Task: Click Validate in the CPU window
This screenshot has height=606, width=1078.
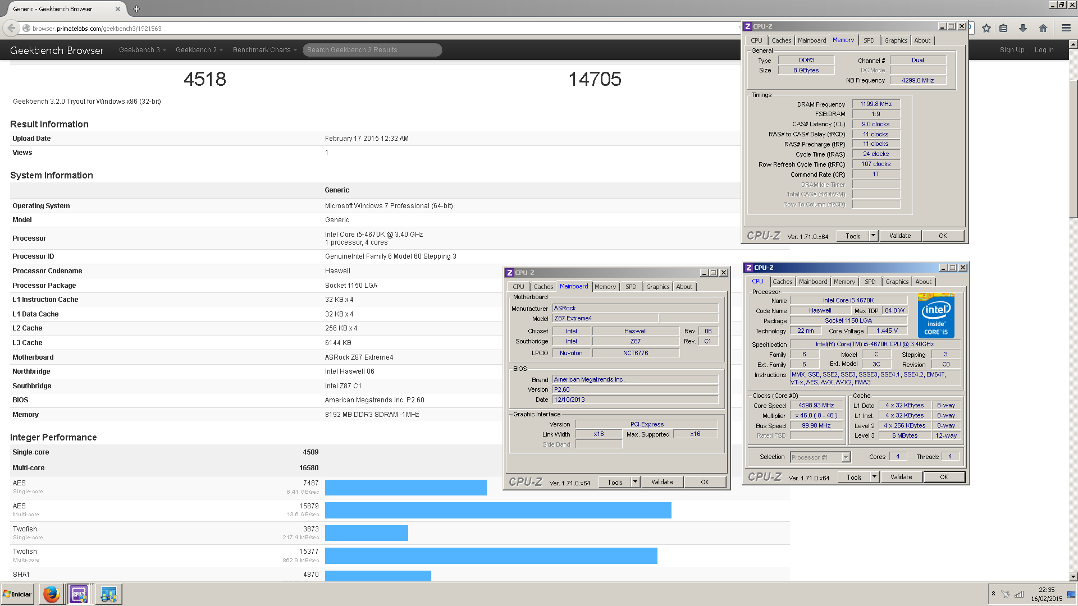Action: point(901,477)
